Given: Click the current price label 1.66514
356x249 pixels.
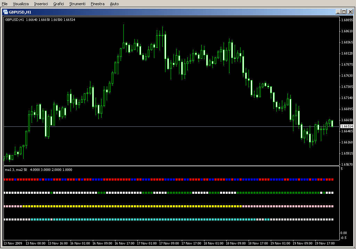Looking at the screenshot, I should (x=347, y=126).
